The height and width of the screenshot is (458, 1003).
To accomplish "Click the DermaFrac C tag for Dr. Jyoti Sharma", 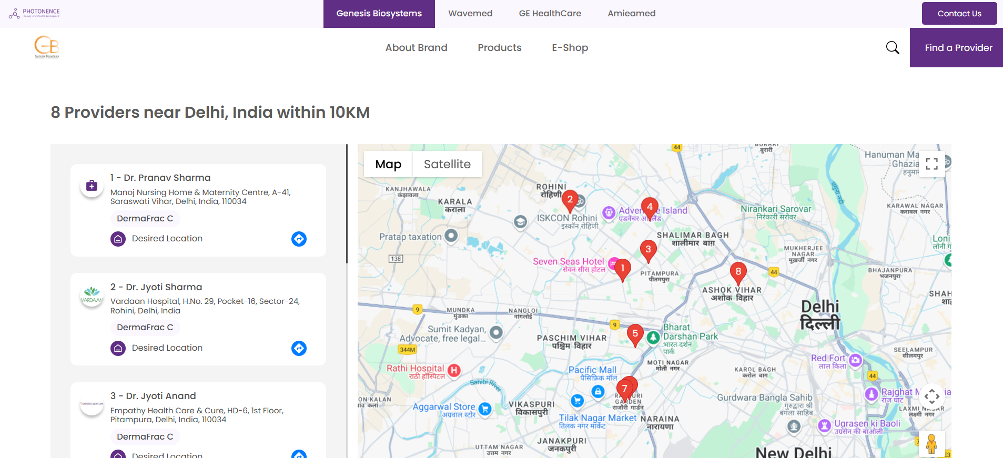I will tap(145, 328).
